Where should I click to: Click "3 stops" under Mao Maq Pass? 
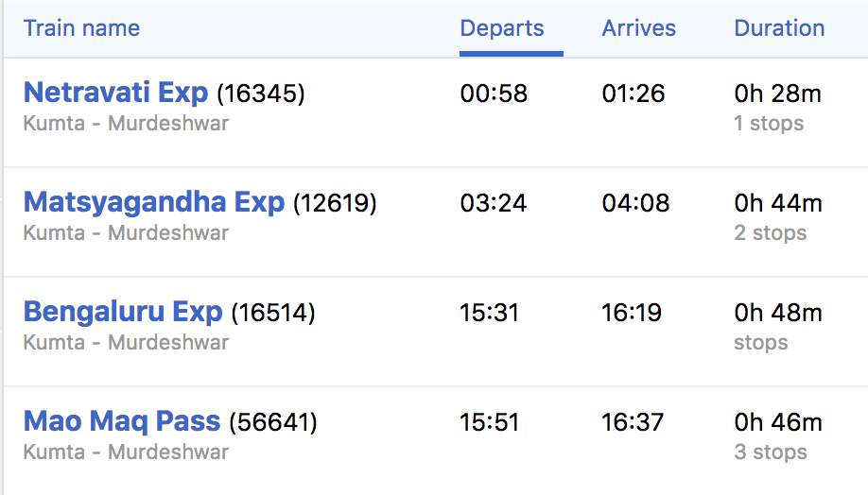(x=770, y=452)
